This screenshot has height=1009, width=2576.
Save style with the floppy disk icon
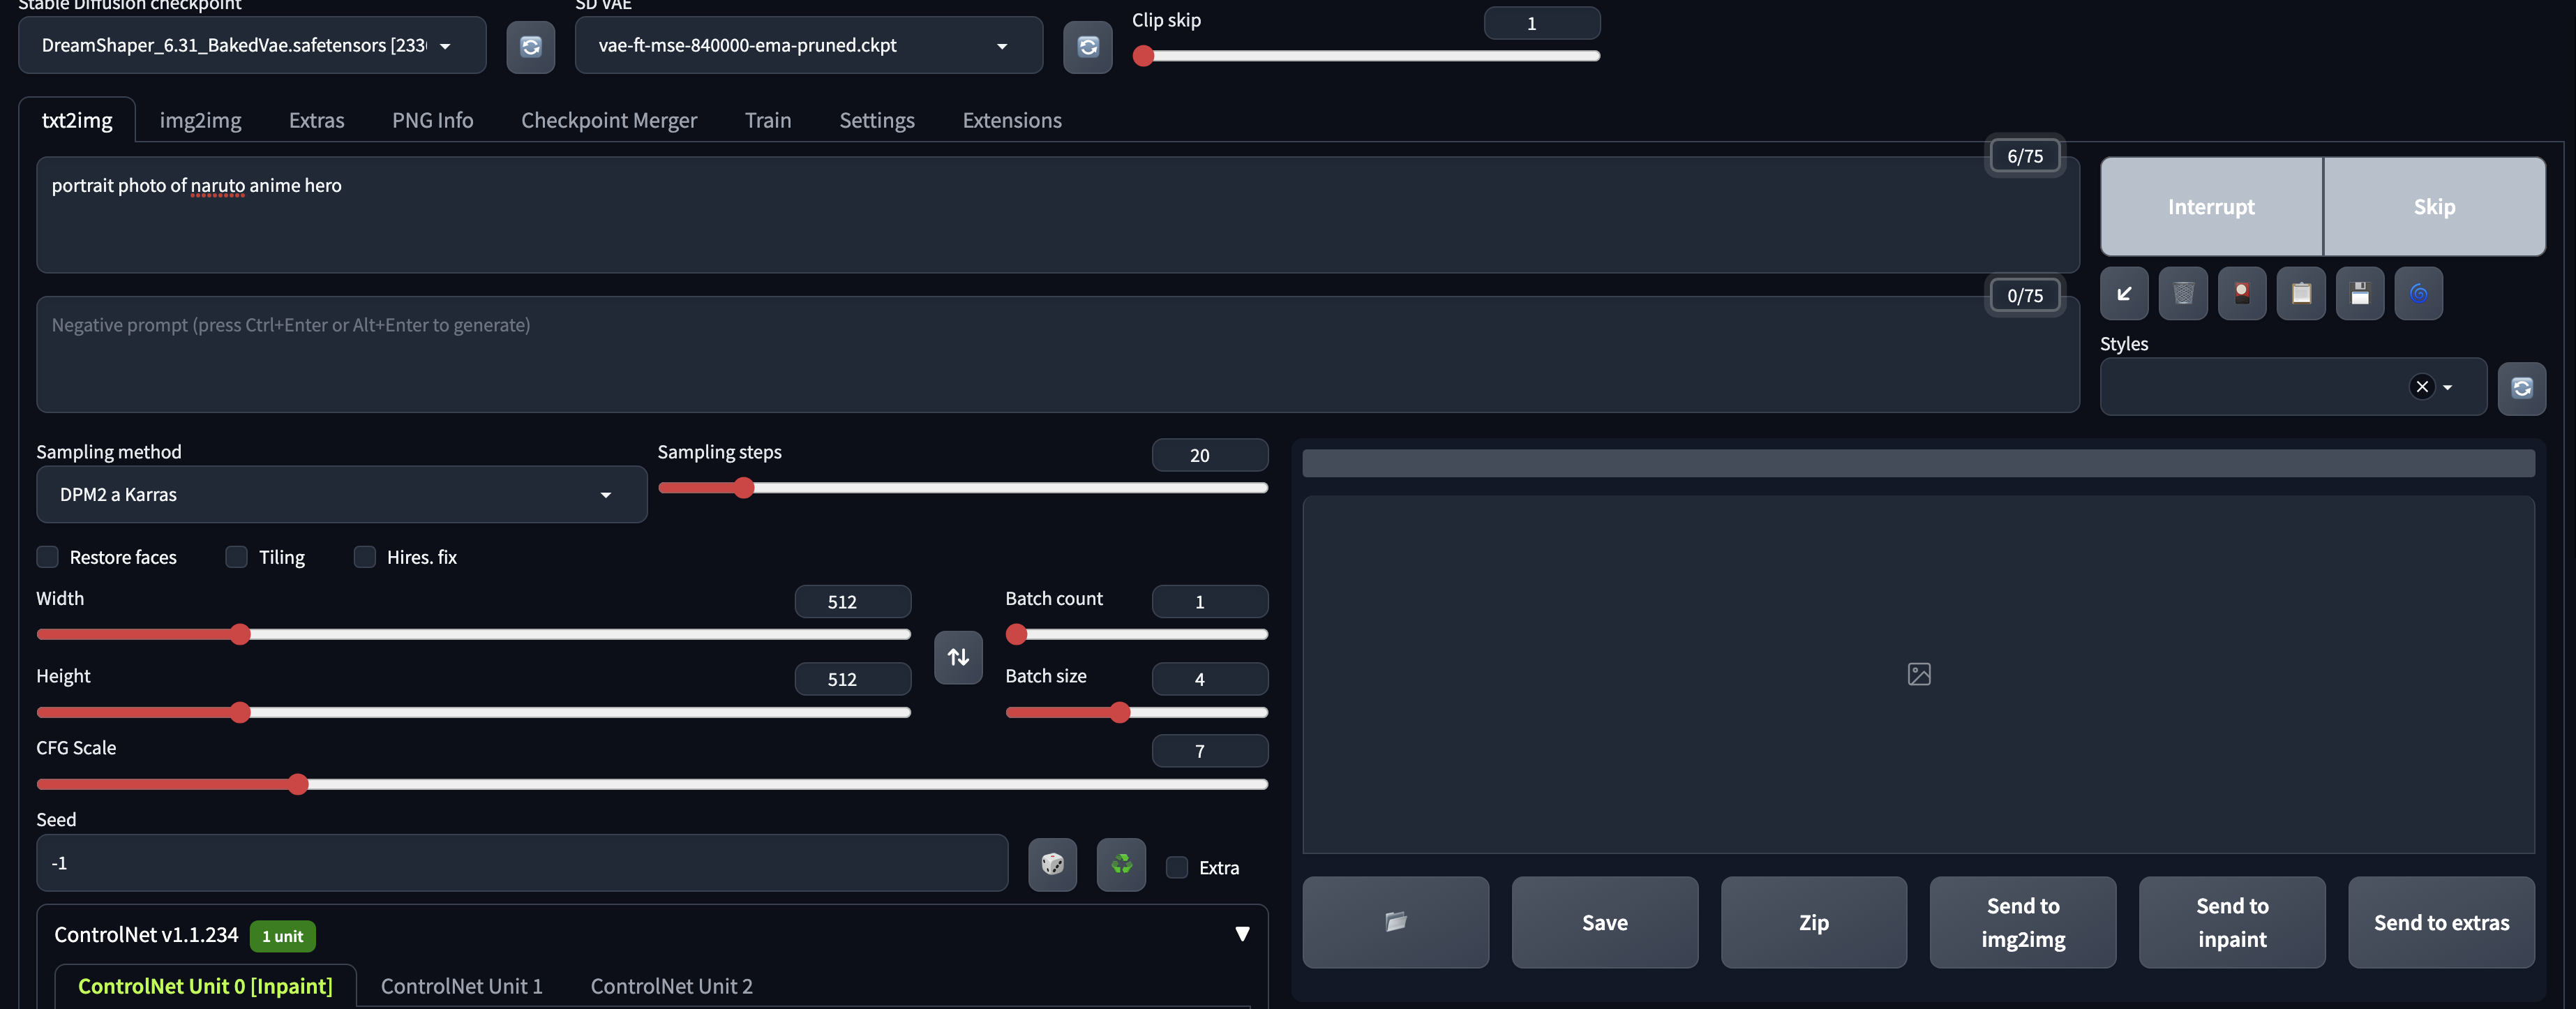[x=2360, y=293]
